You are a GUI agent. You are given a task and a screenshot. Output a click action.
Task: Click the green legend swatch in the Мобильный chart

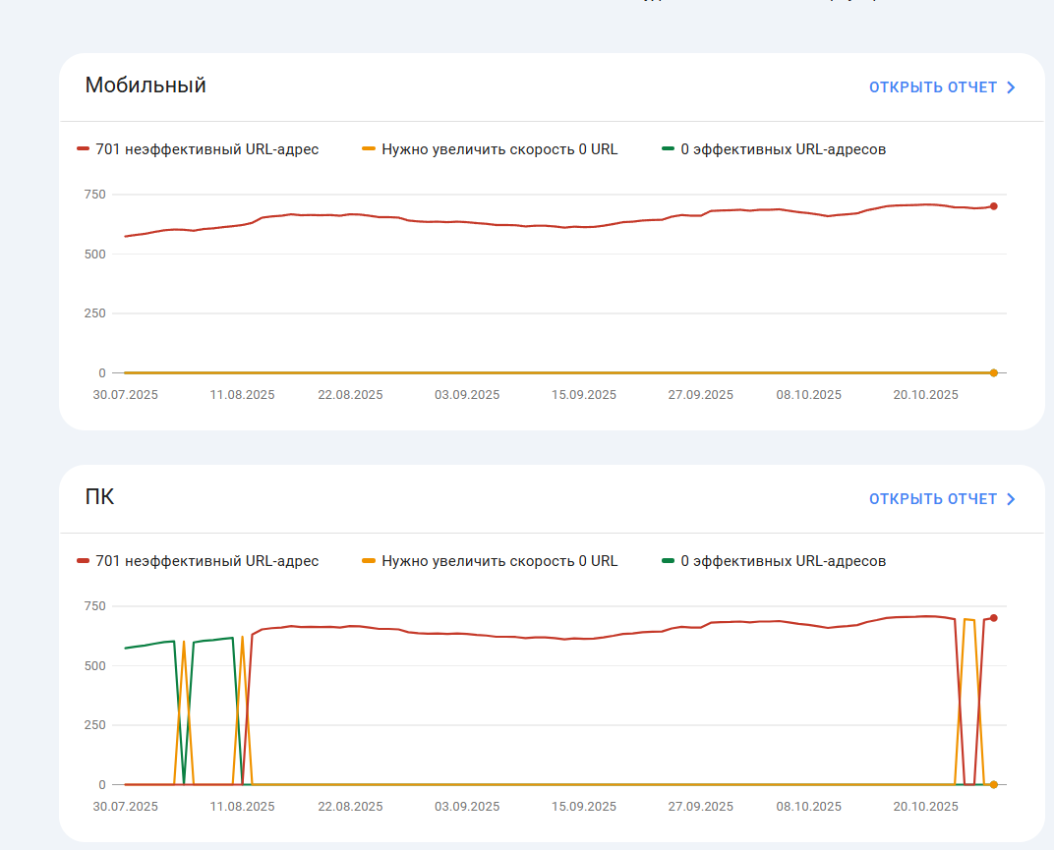[669, 149]
